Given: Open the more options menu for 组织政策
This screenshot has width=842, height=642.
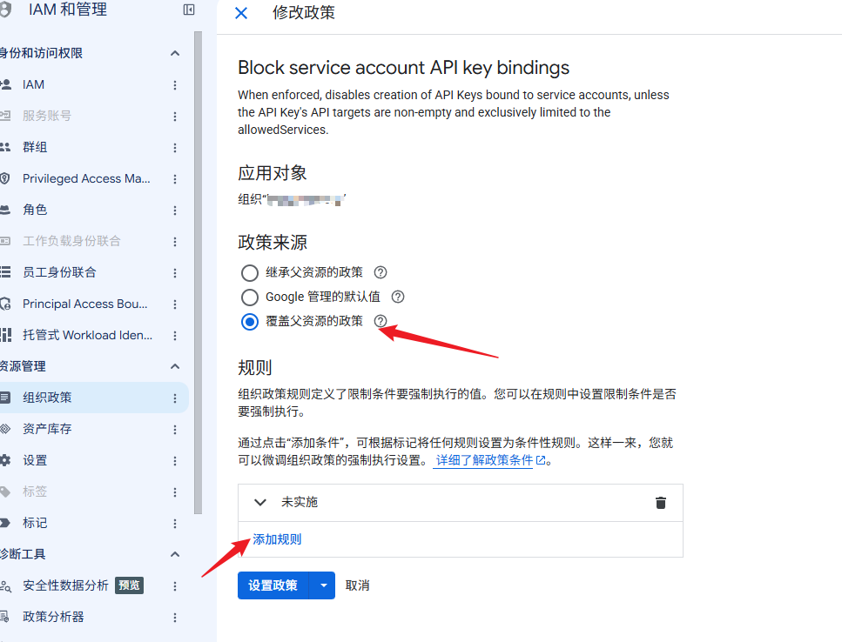Looking at the screenshot, I should tap(175, 398).
